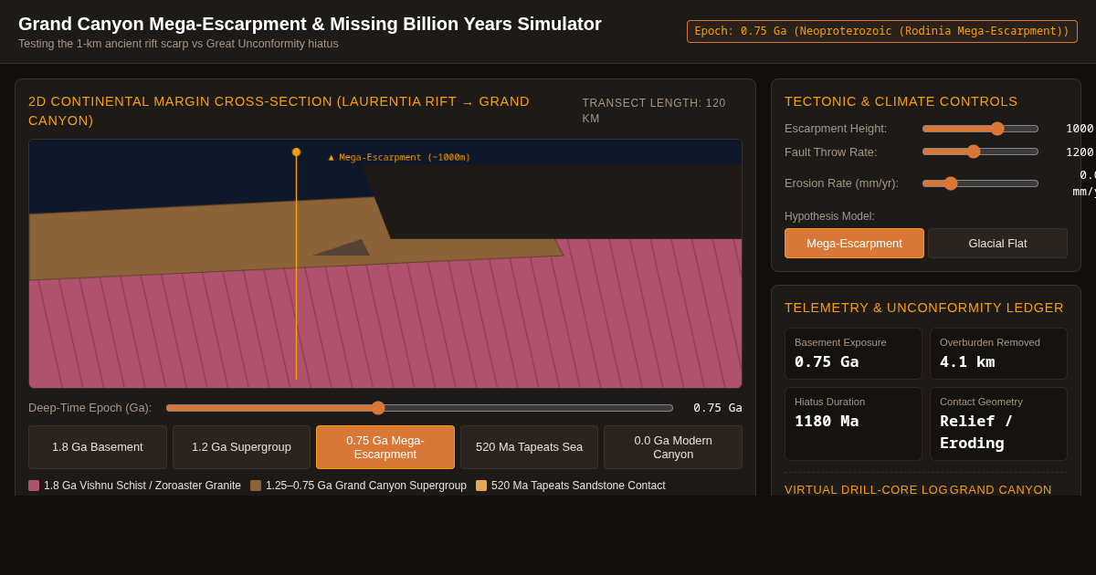This screenshot has height=575, width=1096.
Task: Click the Overburden Removed 4.1 km card
Action: tap(998, 354)
